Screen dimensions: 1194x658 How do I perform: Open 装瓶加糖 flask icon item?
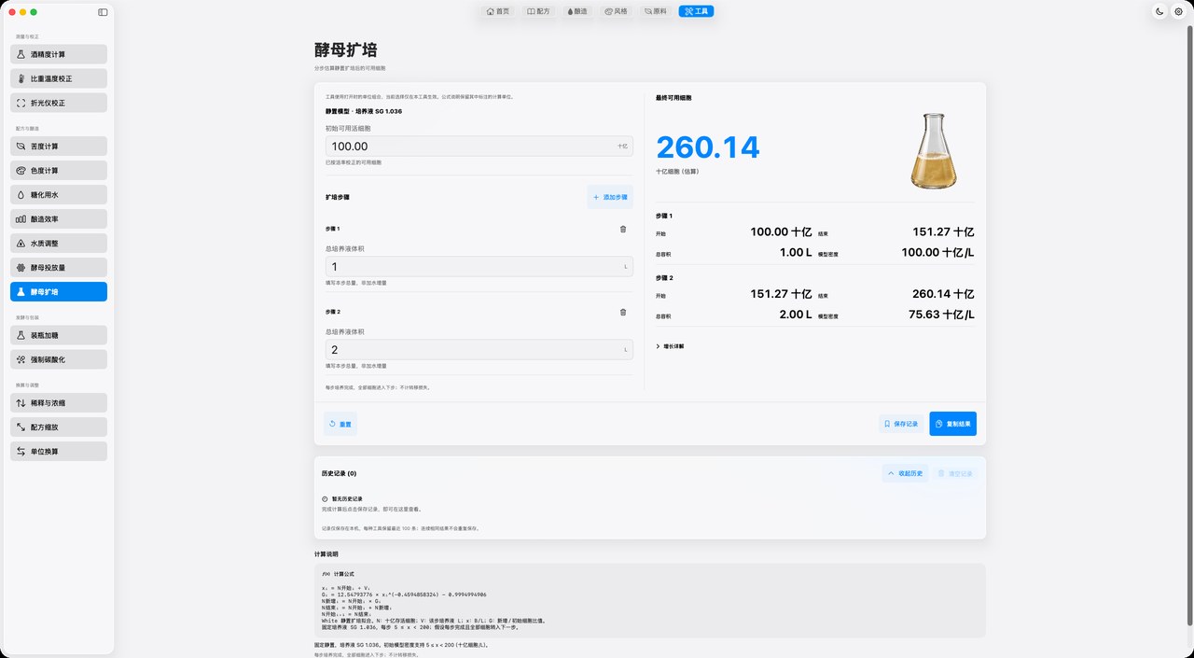pos(59,335)
